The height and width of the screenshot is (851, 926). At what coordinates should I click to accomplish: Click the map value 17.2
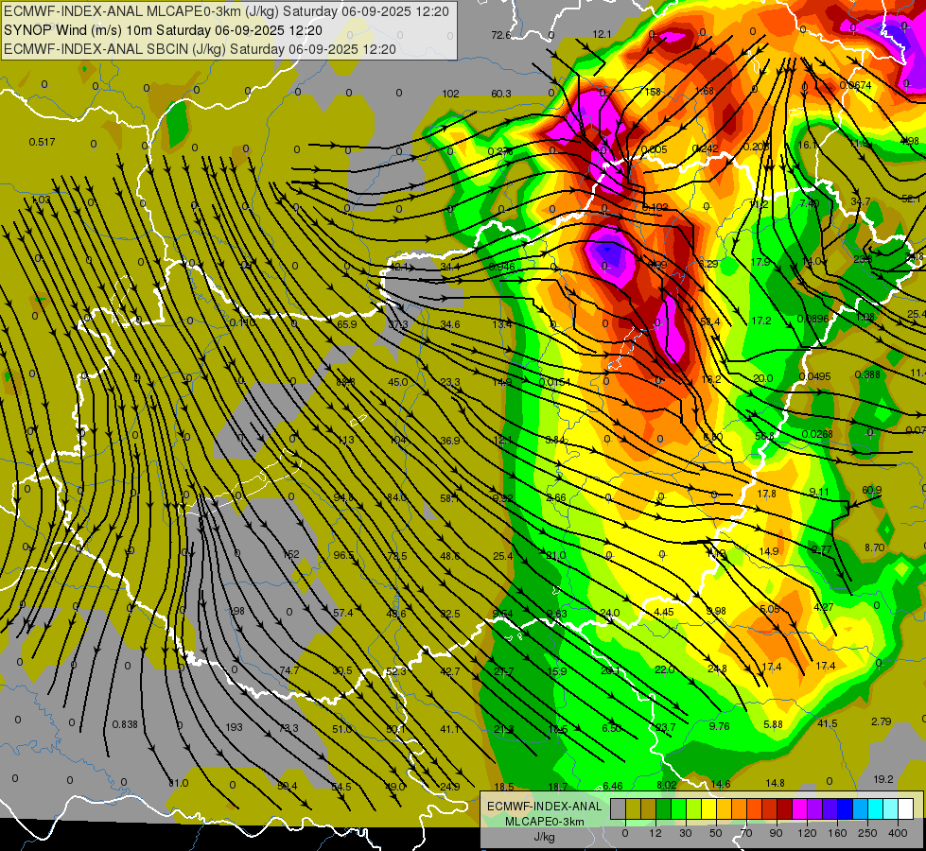[761, 321]
